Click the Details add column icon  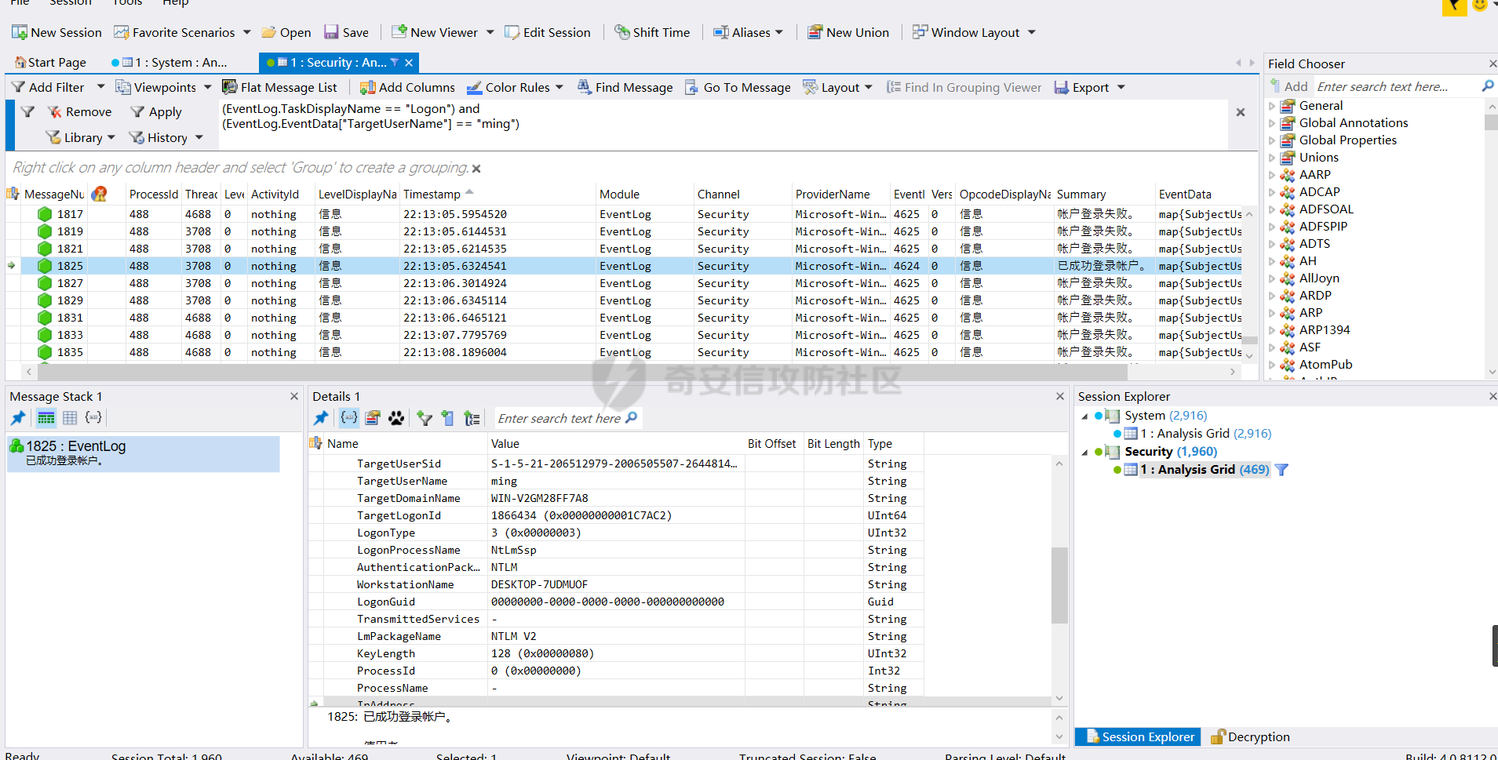(x=447, y=418)
